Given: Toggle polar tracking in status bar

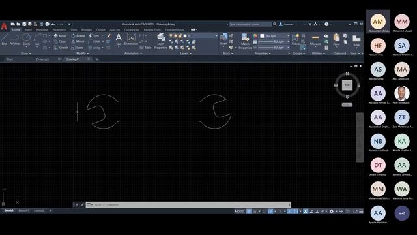Looking at the screenshot, I should tap(270, 211).
